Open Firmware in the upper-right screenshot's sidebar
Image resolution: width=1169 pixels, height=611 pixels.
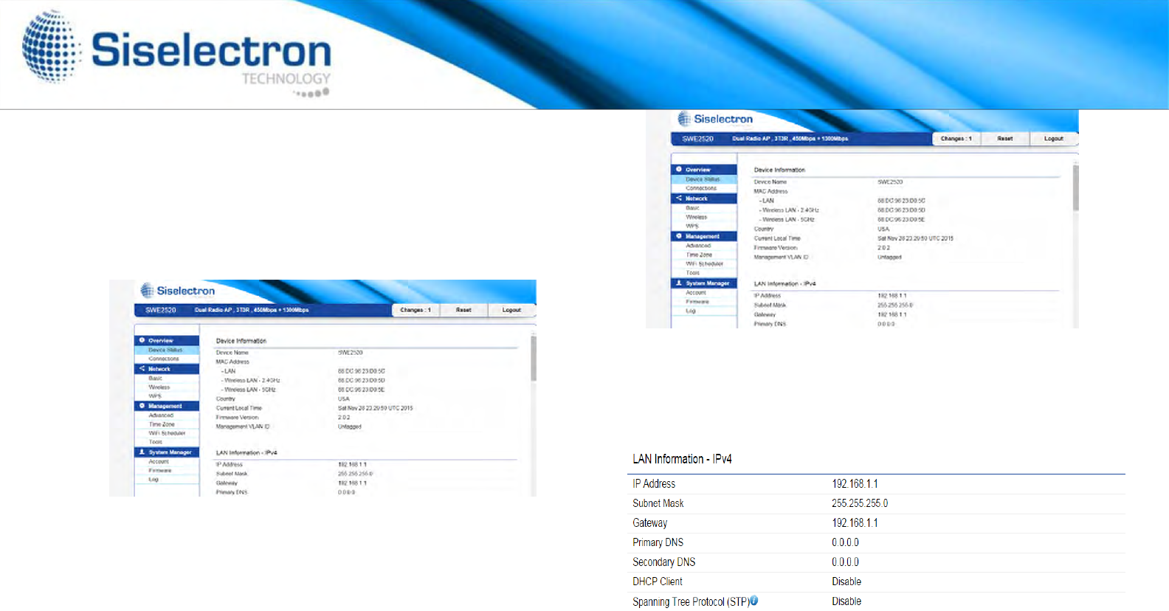point(697,302)
